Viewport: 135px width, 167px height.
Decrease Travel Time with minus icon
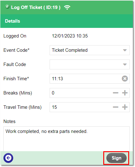(x=116, y=107)
